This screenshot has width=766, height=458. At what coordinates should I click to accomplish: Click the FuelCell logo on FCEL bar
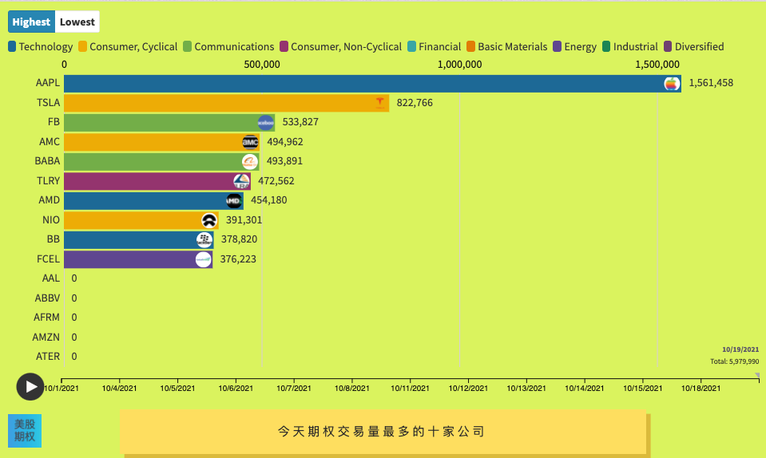point(203,259)
